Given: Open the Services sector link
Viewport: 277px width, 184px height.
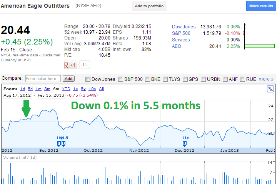Looking at the screenshot, I should coord(181,40).
